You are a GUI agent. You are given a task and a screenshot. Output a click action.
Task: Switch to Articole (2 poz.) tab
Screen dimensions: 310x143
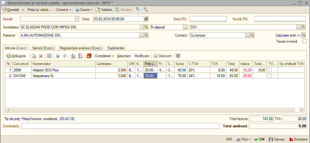pyautogui.click(x=16, y=48)
